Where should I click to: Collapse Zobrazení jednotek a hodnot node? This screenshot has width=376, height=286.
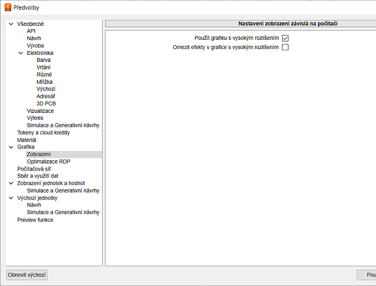point(11,183)
